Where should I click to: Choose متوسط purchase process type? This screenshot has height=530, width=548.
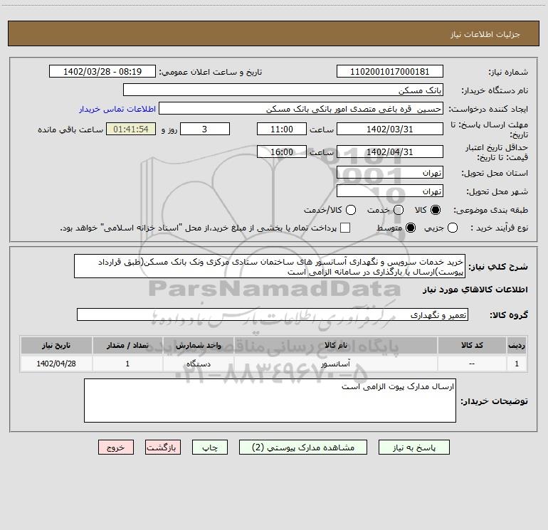click(x=411, y=228)
